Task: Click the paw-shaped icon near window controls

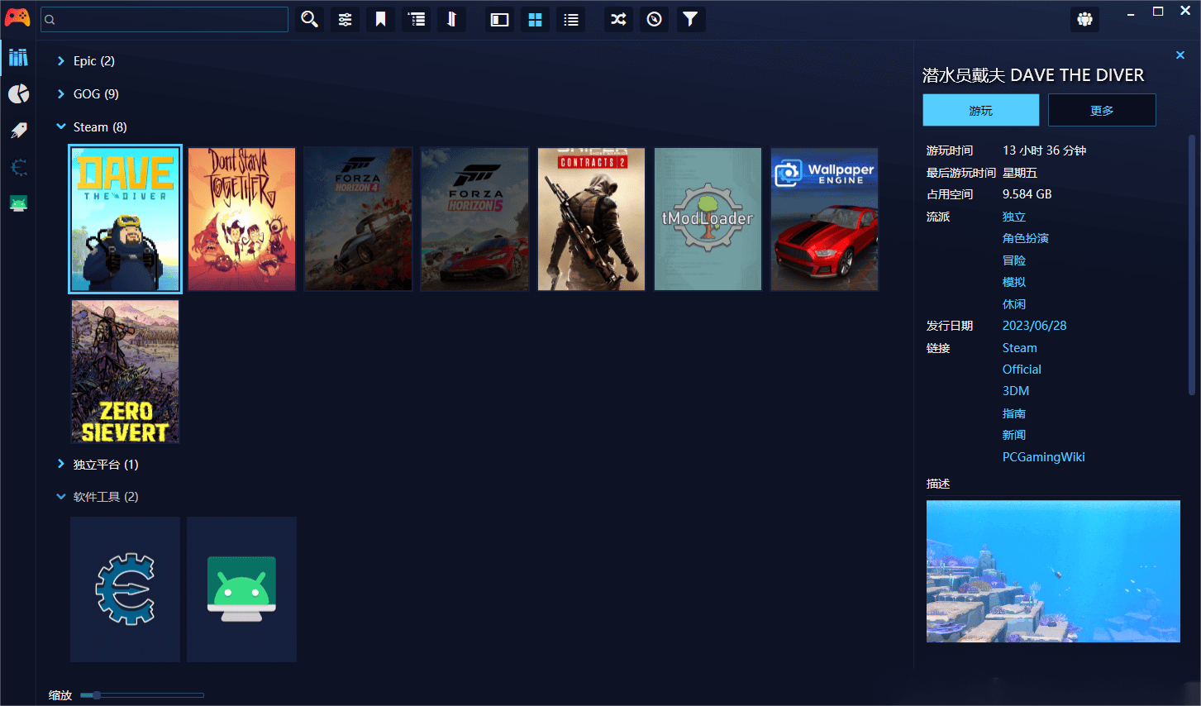Action: pos(1085,19)
